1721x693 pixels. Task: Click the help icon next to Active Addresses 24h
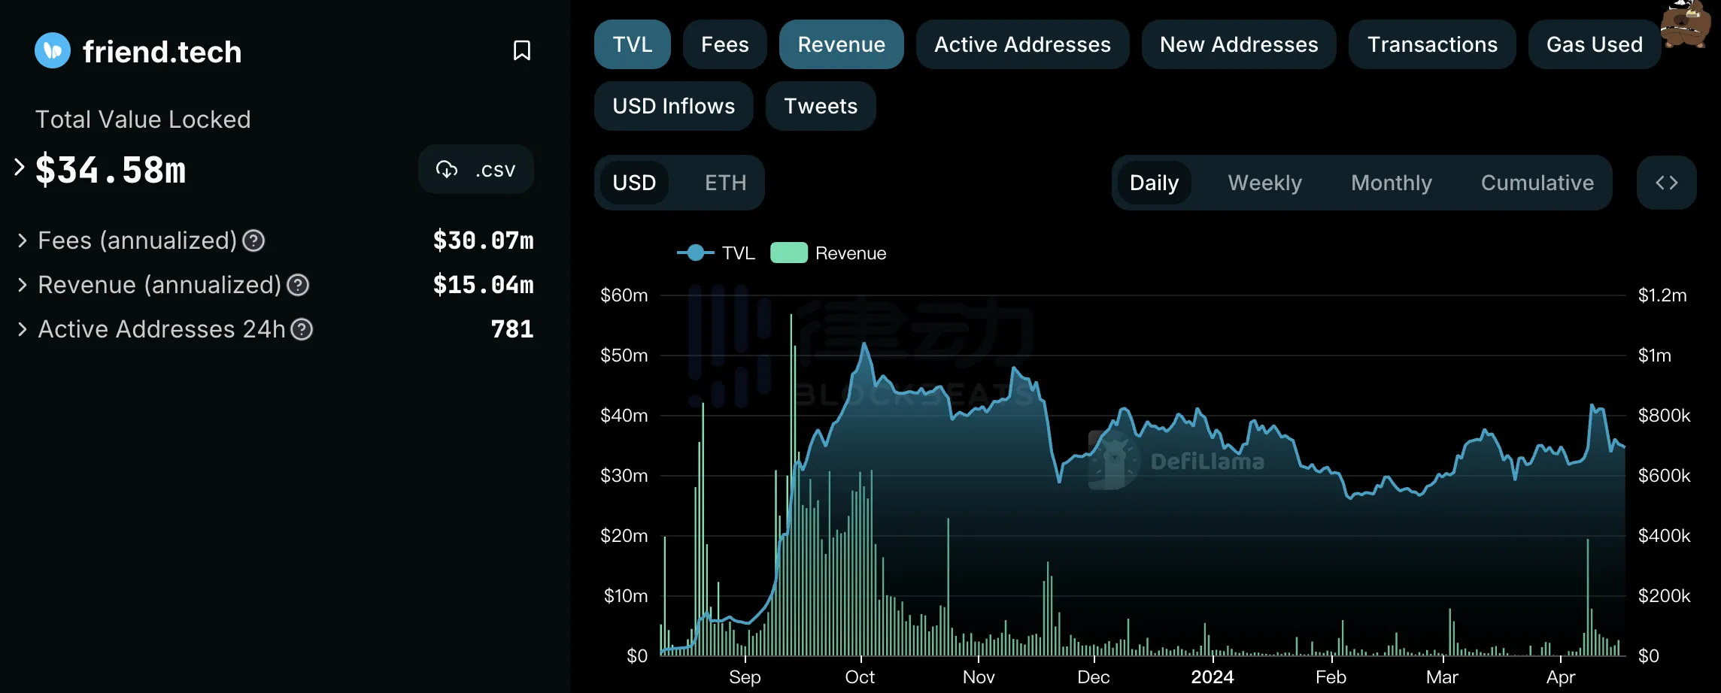[302, 329]
